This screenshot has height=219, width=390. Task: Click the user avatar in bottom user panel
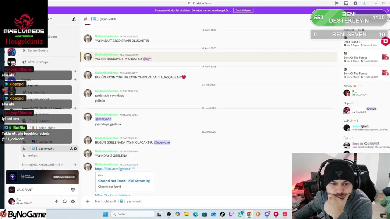[12, 201]
